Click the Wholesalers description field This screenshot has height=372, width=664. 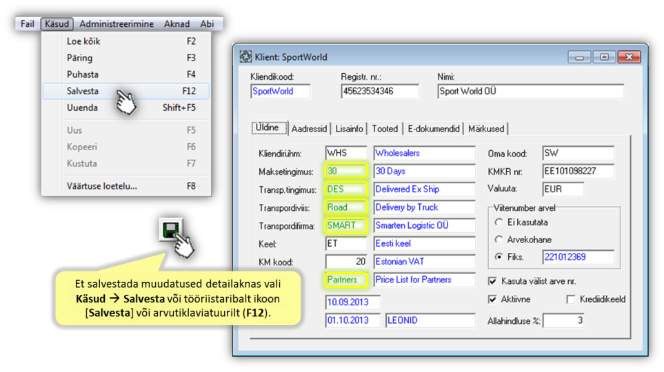[424, 153]
